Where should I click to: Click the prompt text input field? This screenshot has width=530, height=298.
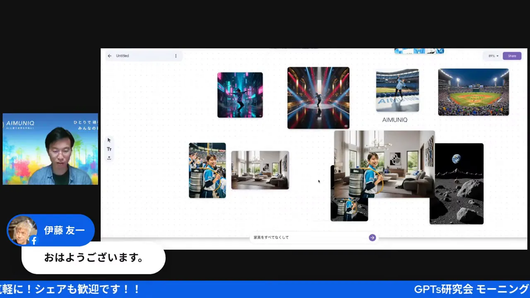[308, 238]
